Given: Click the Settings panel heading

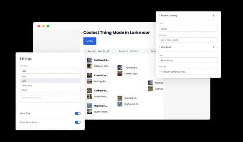Looking at the screenshot, I should coord(25,58).
